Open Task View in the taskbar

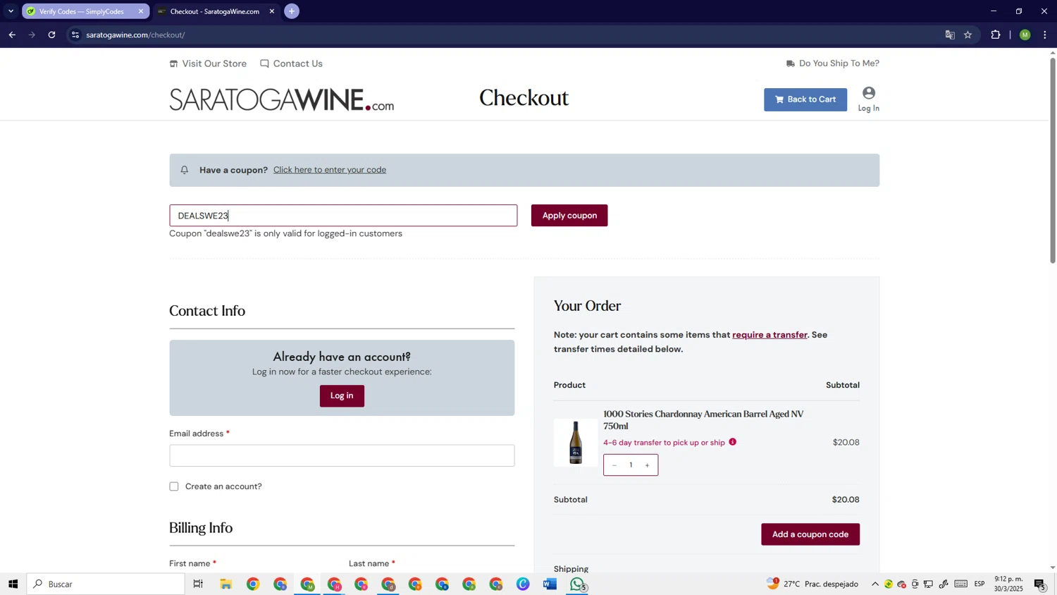198,584
